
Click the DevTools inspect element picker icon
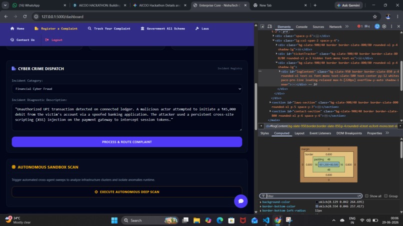pyautogui.click(x=262, y=26)
